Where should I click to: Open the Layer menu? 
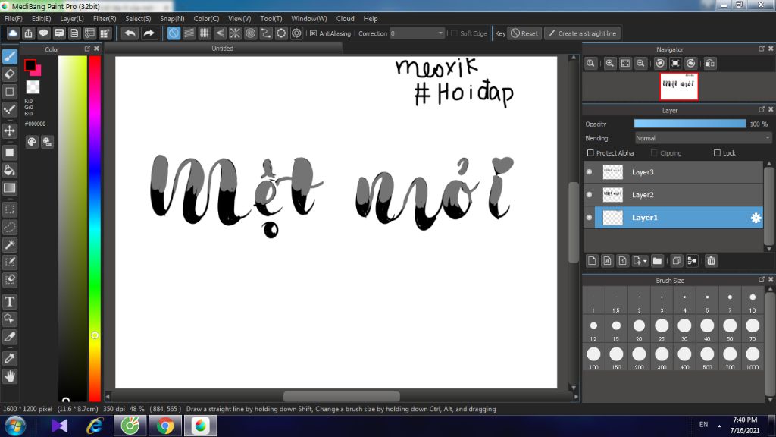(72, 18)
